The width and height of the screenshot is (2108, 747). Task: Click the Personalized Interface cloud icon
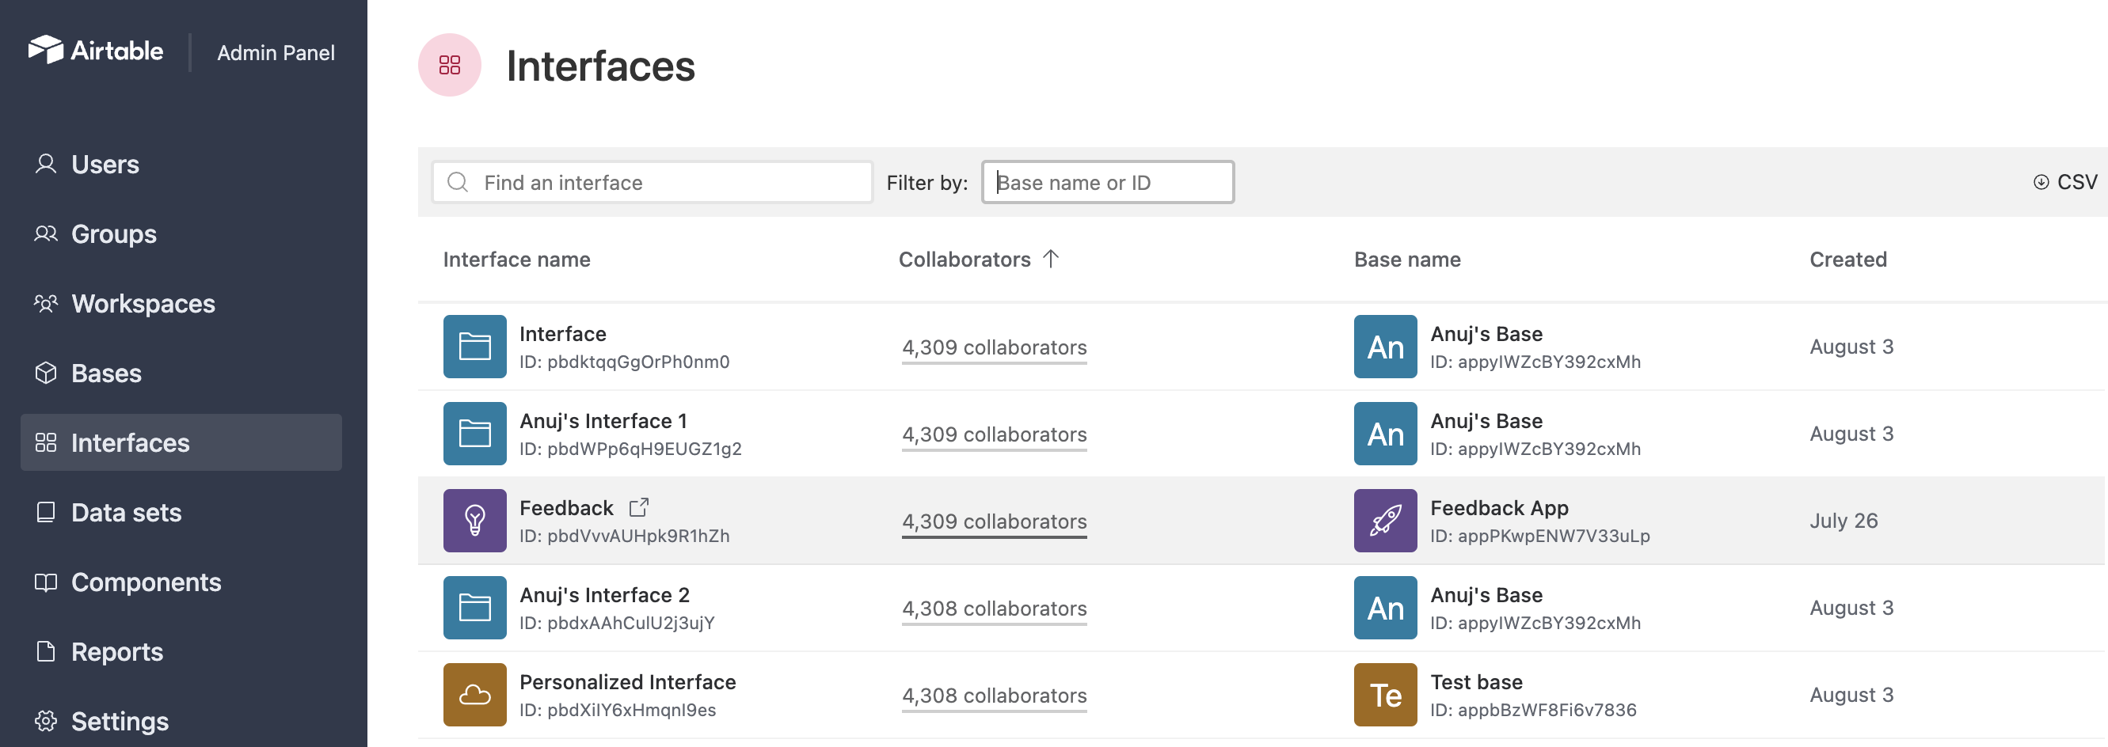coord(474,695)
